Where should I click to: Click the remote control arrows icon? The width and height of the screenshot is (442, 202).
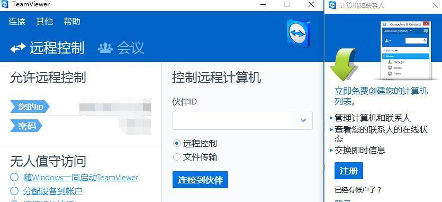click(18, 48)
